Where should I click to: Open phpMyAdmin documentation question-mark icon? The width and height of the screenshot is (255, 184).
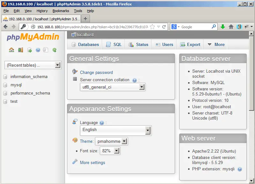pos(38,50)
